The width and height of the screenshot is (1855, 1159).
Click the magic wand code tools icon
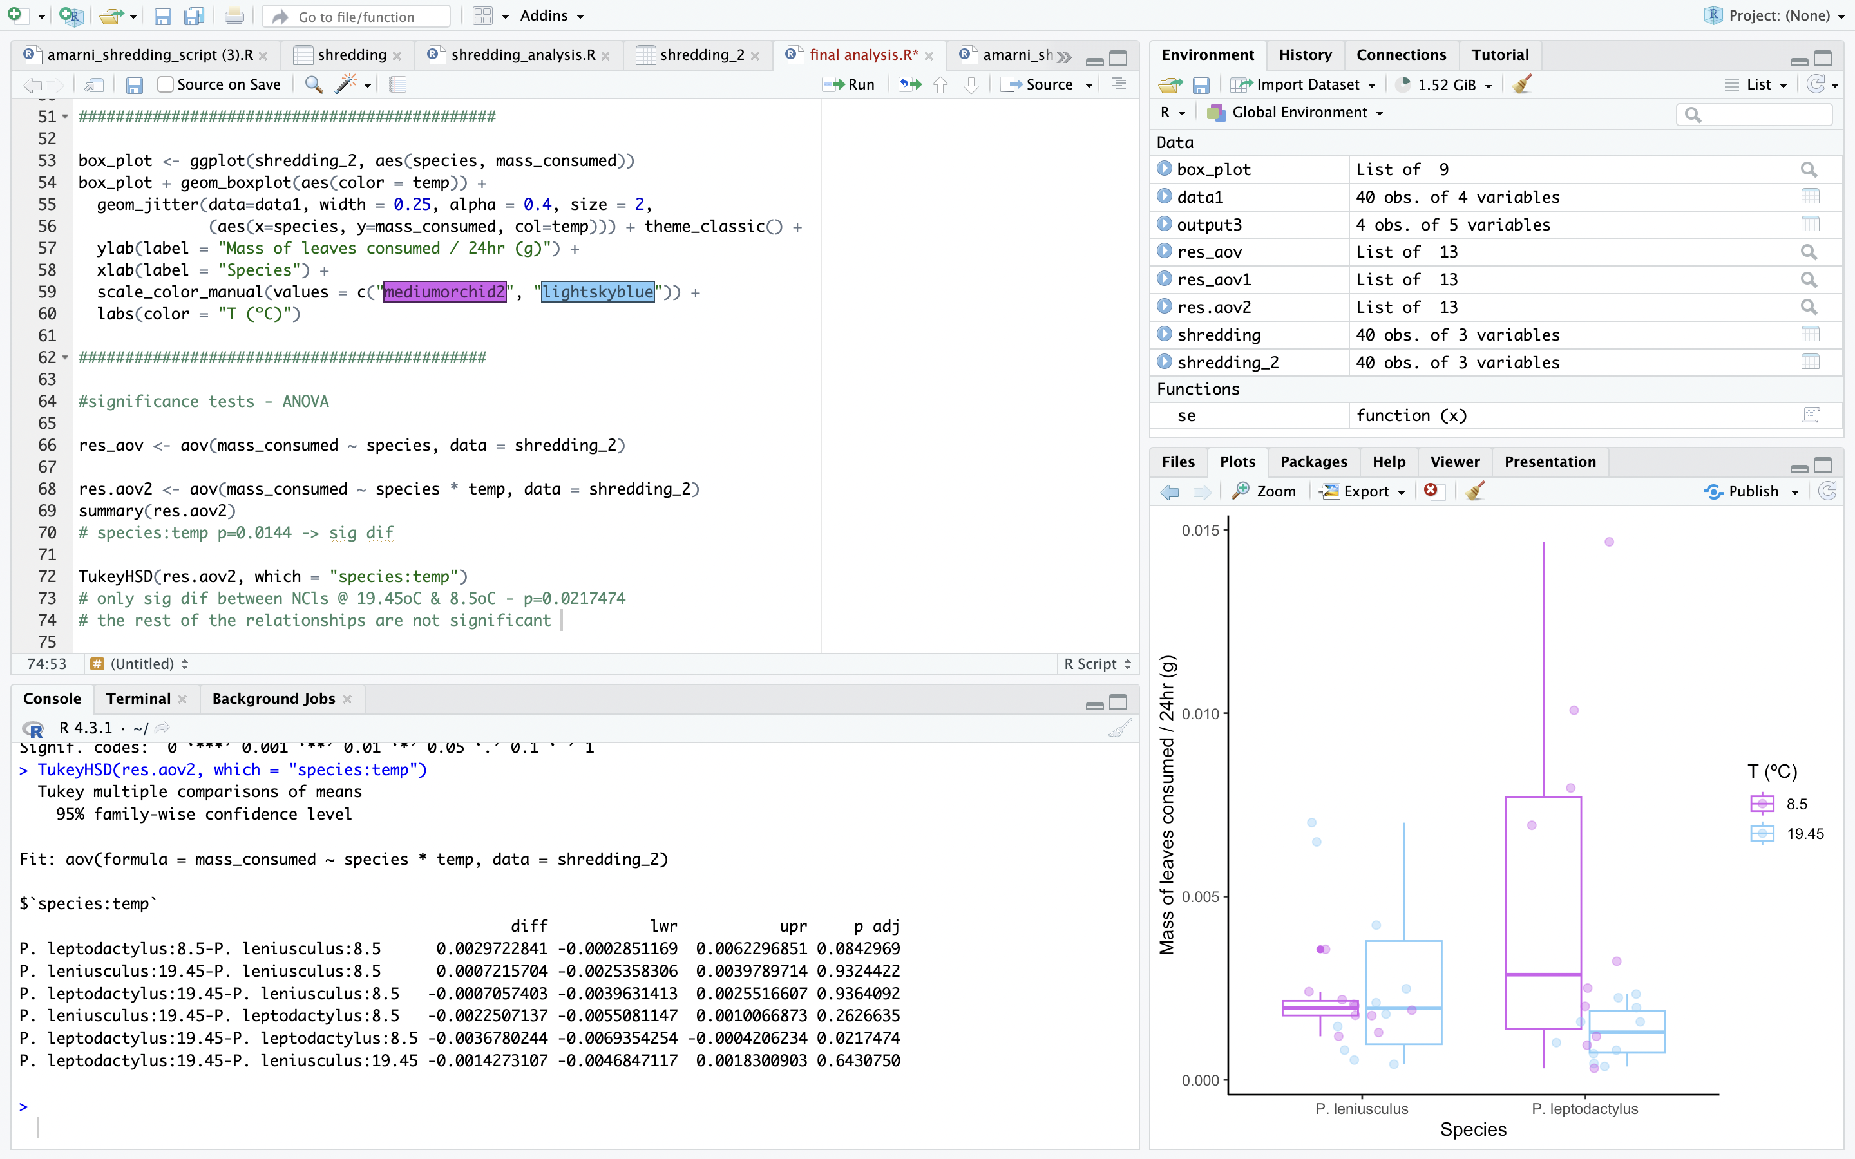pos(347,84)
